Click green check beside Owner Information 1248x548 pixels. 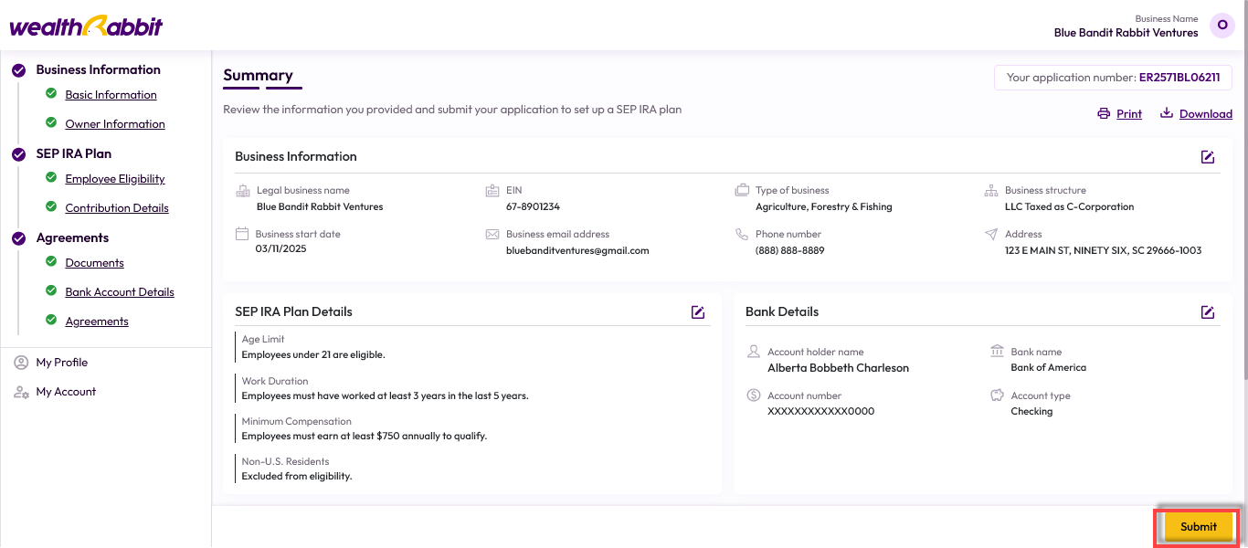[x=51, y=122]
